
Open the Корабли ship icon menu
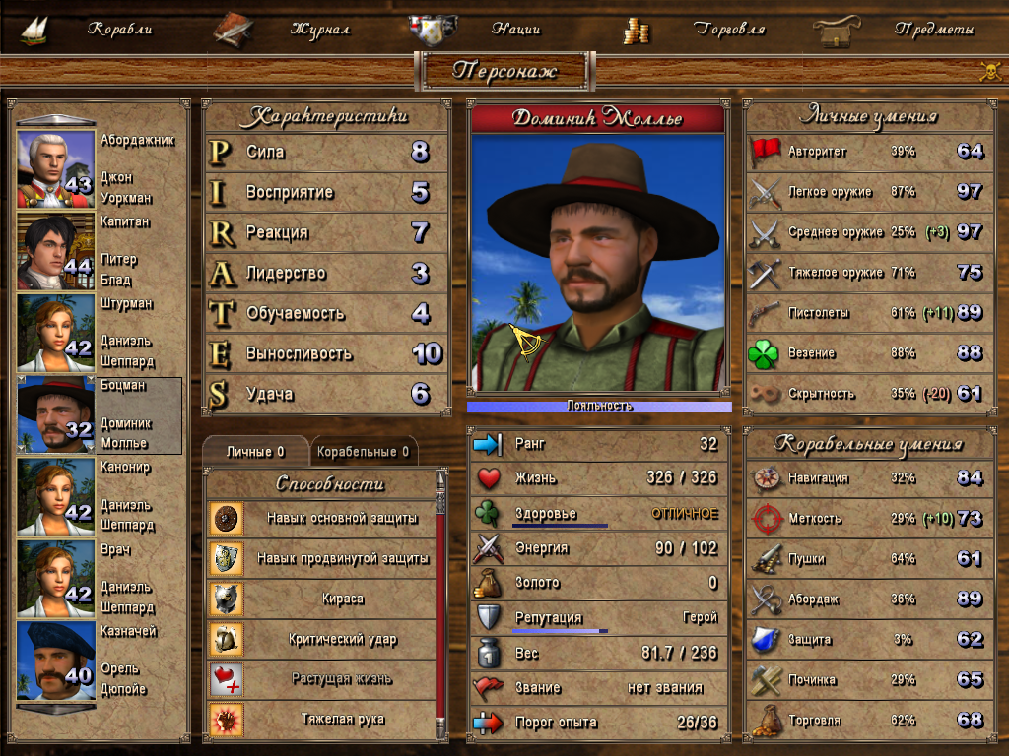[34, 30]
